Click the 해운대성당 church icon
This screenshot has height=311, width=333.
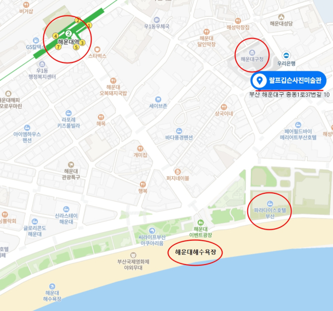(281, 17)
